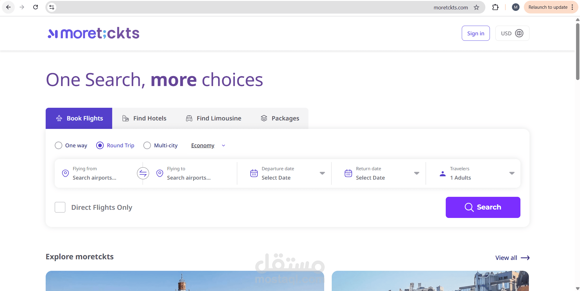Screen dimensions: 580x291
Task: Switch to the Find Limousine tab
Action: 213,118
